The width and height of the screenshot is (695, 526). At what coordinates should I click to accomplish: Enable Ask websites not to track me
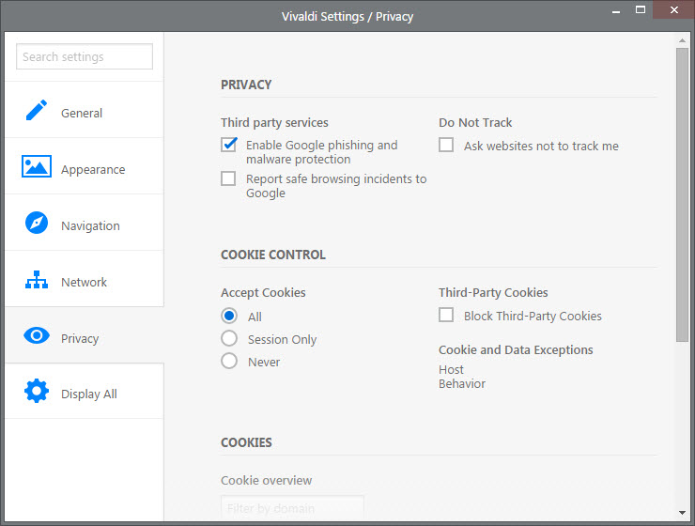[446, 145]
